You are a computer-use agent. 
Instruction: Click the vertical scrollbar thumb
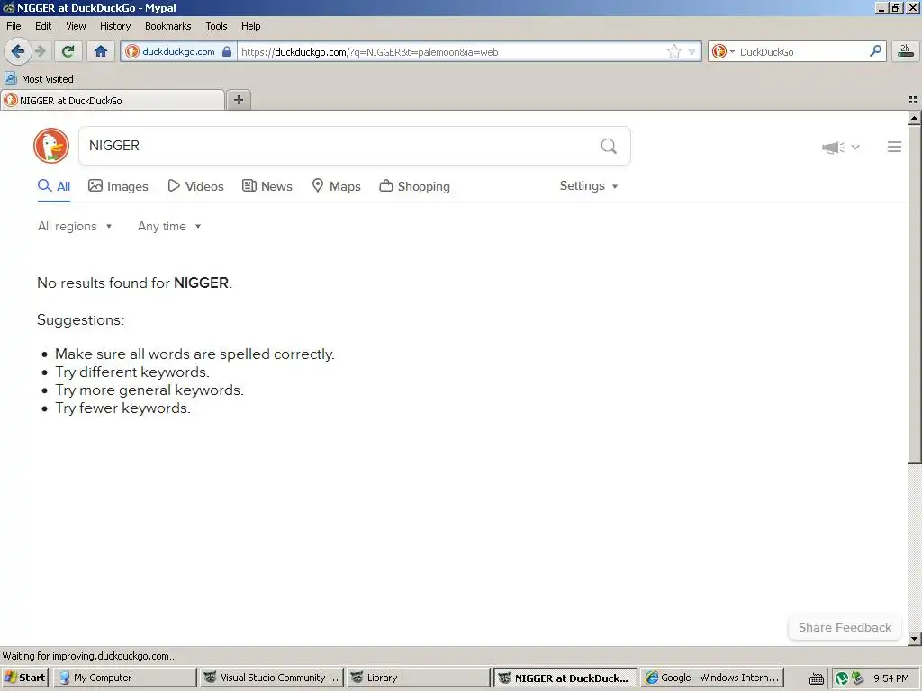pyautogui.click(x=914, y=294)
